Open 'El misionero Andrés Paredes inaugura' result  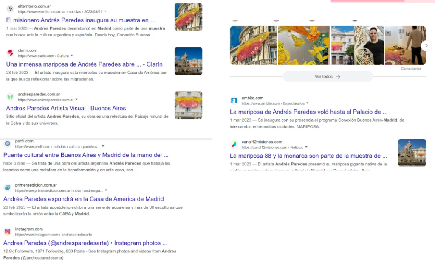81,20
